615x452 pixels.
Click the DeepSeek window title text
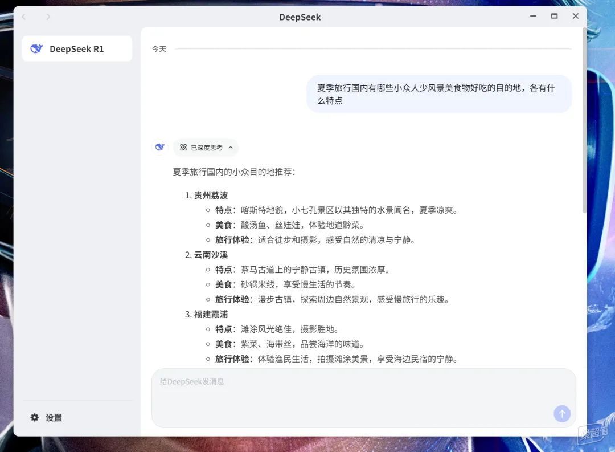pos(300,17)
